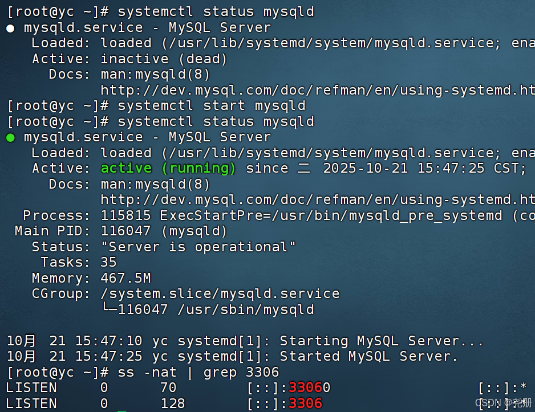Click 'man:mysqld(8)' under the inactive status
The width and height of the screenshot is (535, 412).
(x=155, y=74)
